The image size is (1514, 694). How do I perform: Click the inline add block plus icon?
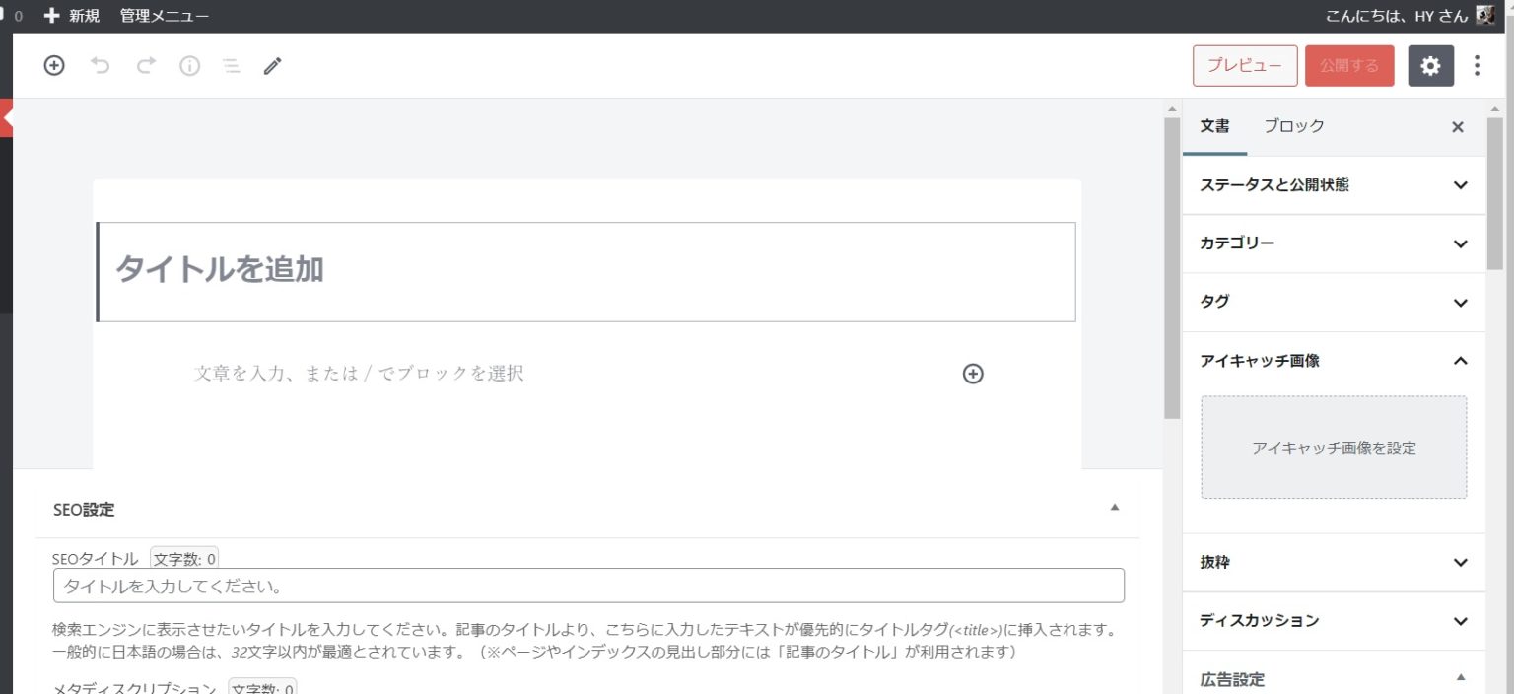click(x=973, y=374)
